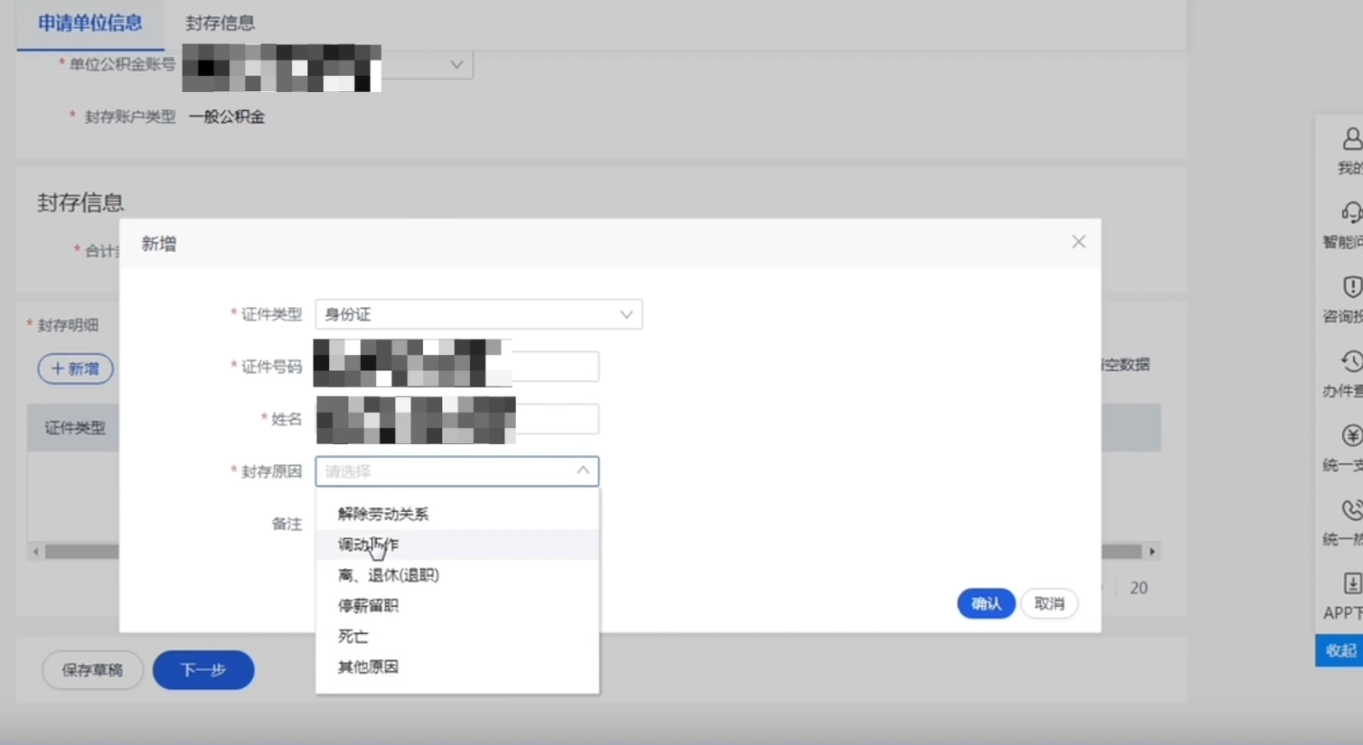
Task: Click 下一步 button
Action: coord(203,670)
